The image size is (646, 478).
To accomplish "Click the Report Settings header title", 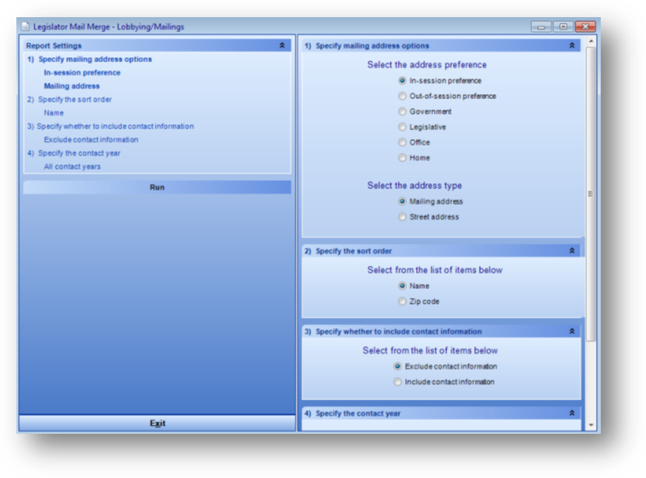I will click(x=53, y=46).
